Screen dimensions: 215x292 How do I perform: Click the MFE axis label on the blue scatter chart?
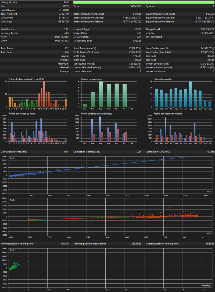click(x=209, y=192)
